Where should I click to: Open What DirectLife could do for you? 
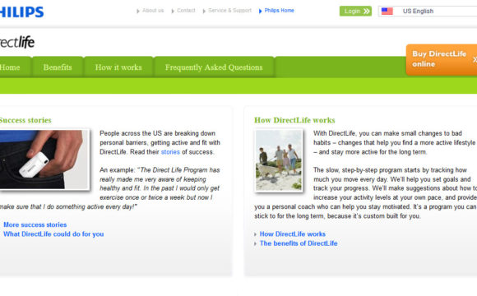tap(53, 234)
